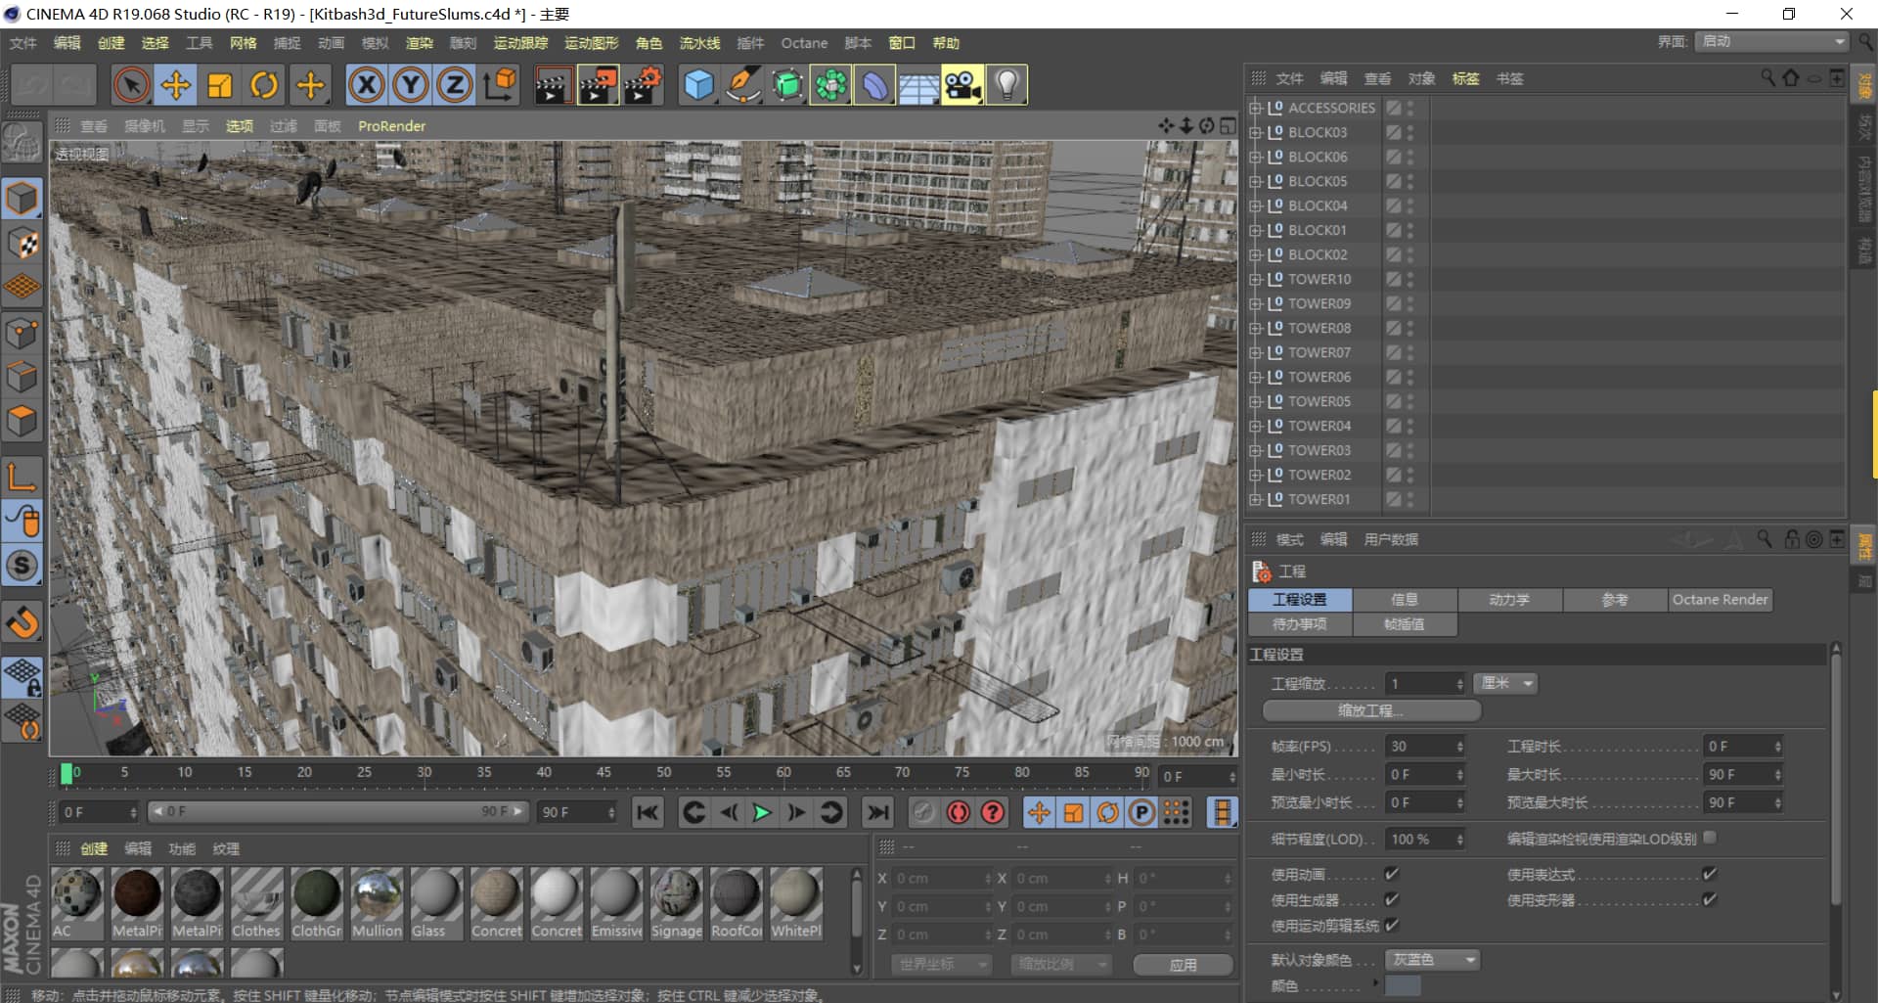Toggle visibility dots for BLOCK01
The image size is (1878, 1003).
[x=1410, y=230]
